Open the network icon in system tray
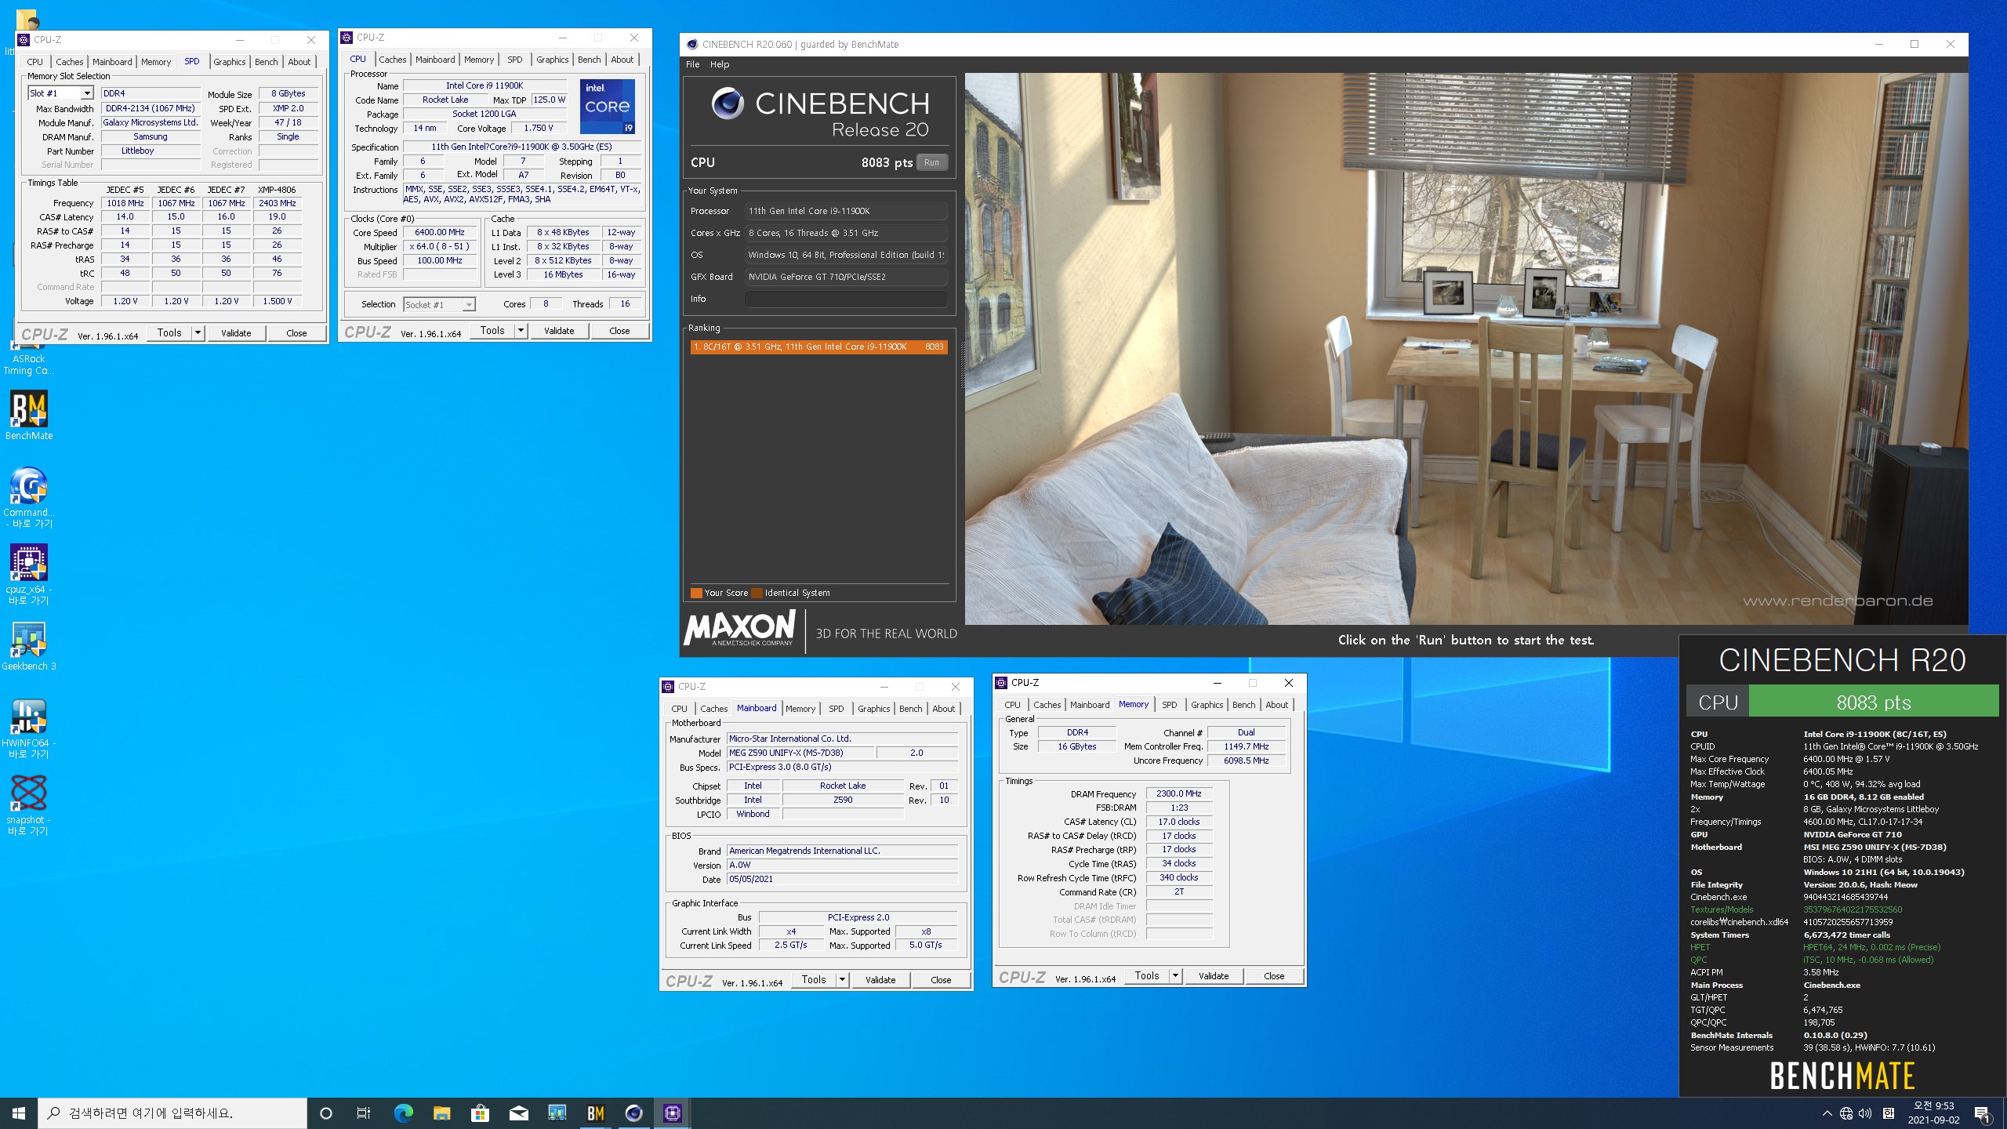The width and height of the screenshot is (2007, 1129). click(x=1846, y=1113)
